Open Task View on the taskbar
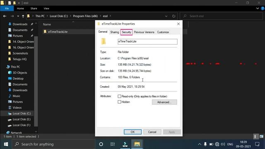265x149 pixels. 113,144
